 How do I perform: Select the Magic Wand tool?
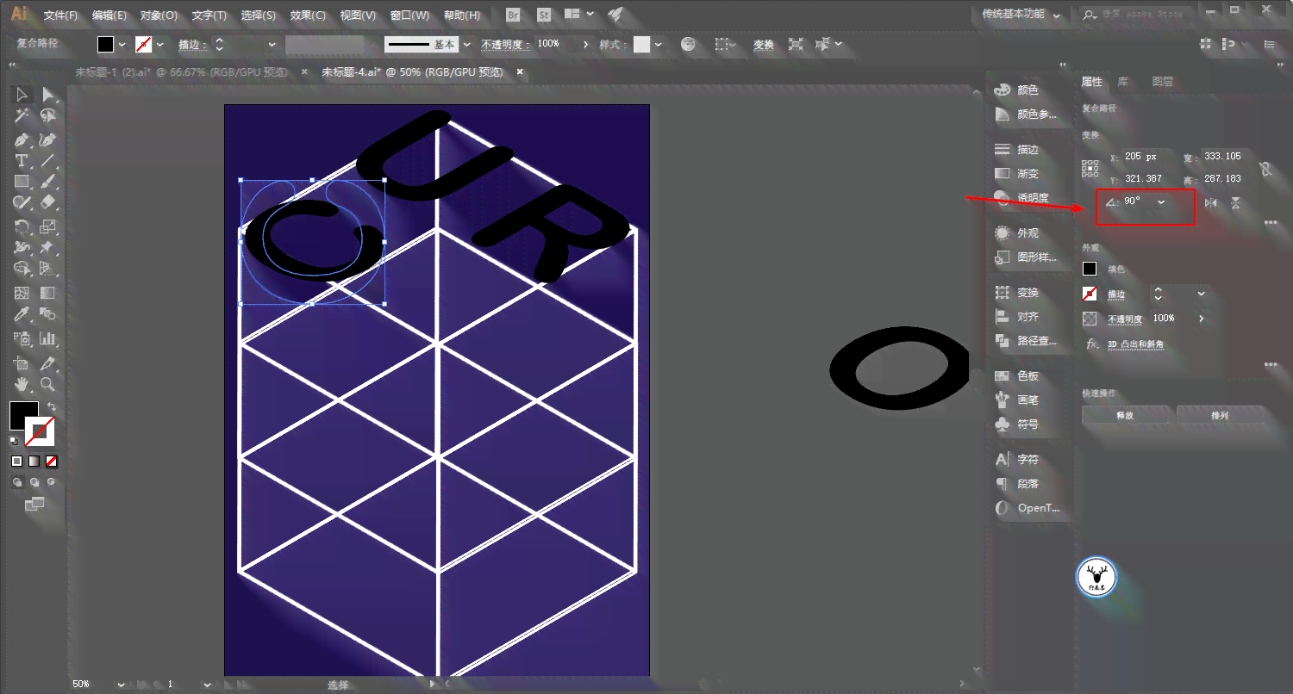pos(22,116)
